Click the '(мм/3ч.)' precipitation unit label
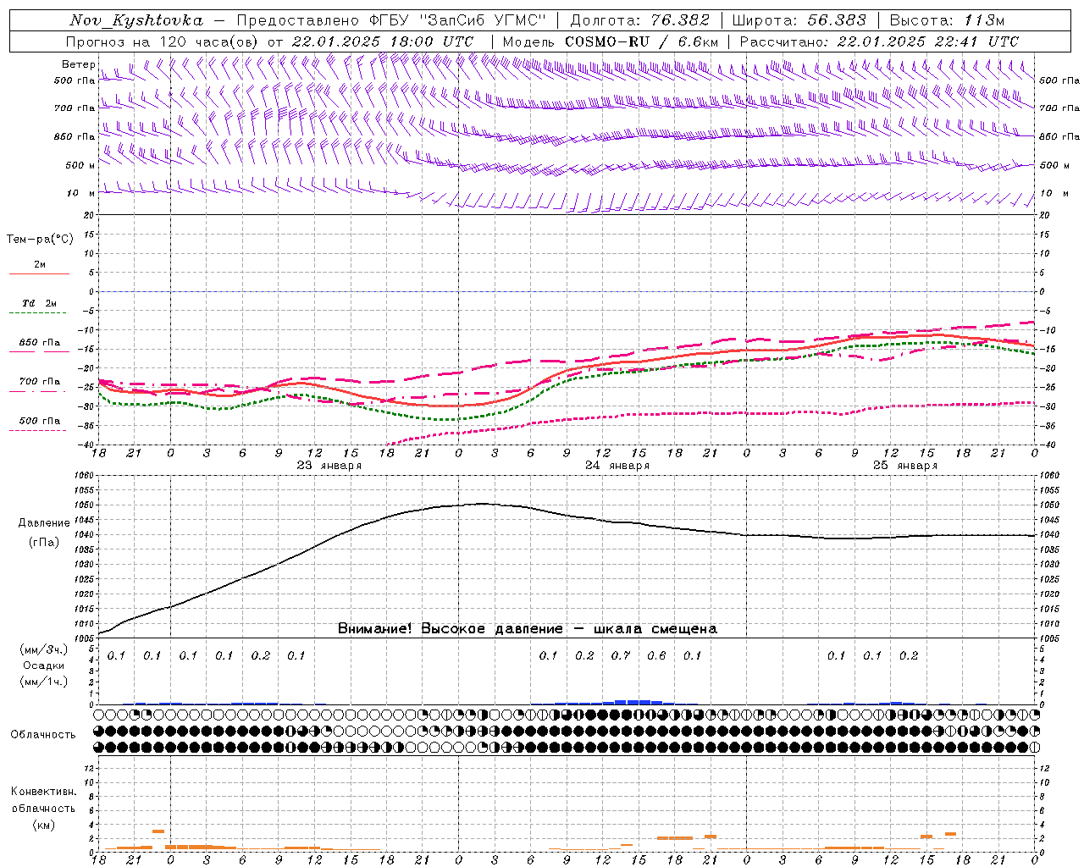The image size is (1084, 867). pyautogui.click(x=44, y=649)
